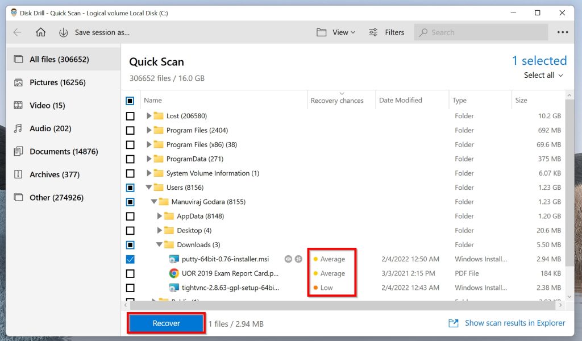Open the View dropdown menu

(x=336, y=32)
